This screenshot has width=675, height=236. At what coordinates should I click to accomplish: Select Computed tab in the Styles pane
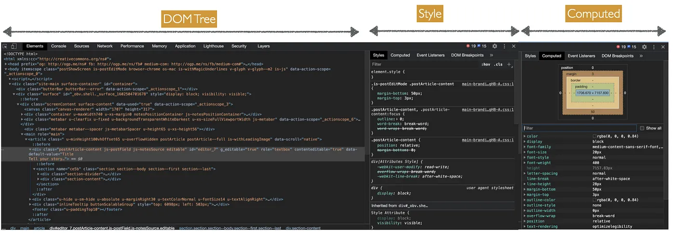(x=400, y=55)
